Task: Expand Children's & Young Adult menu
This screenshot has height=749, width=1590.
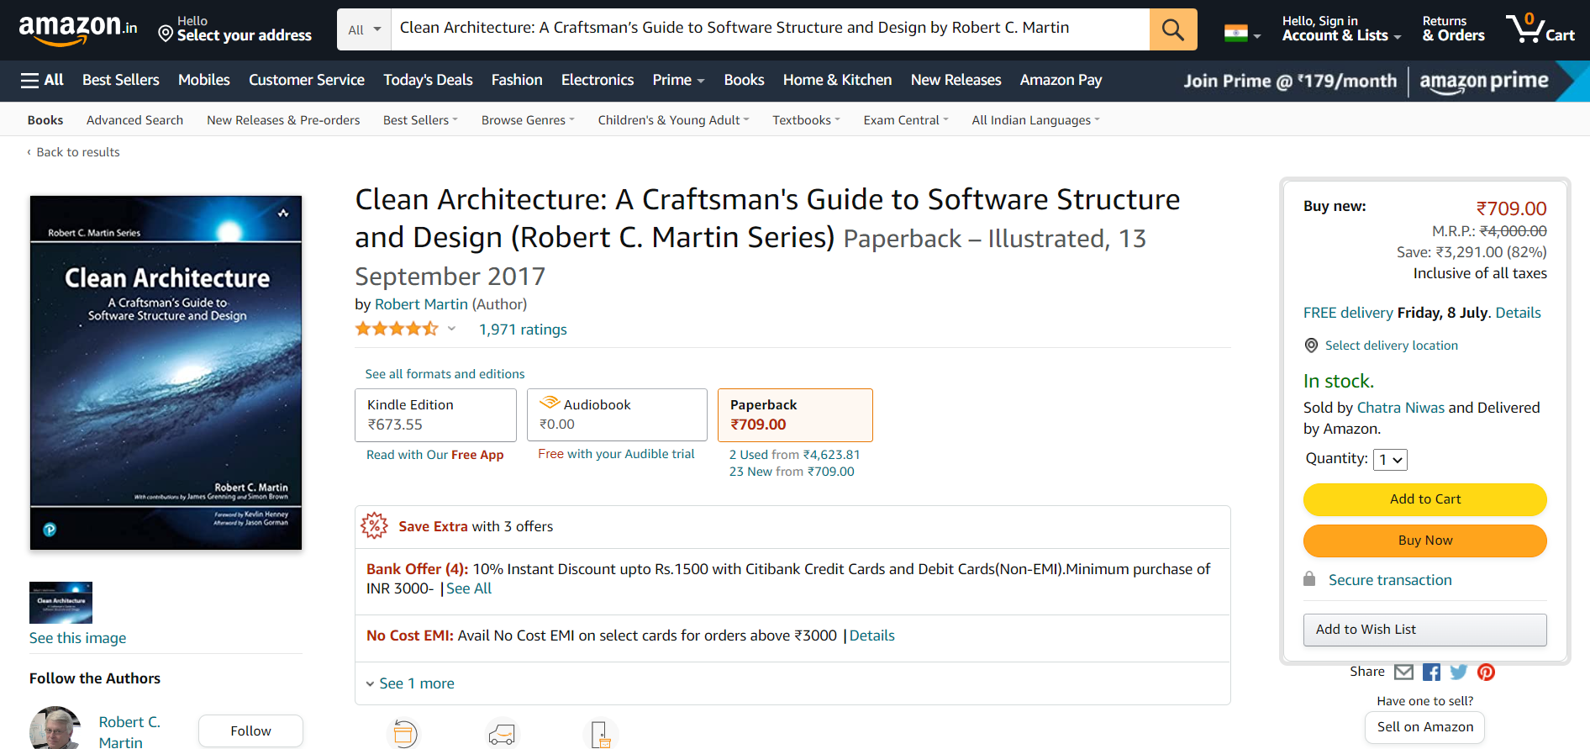Action: pyautogui.click(x=673, y=120)
